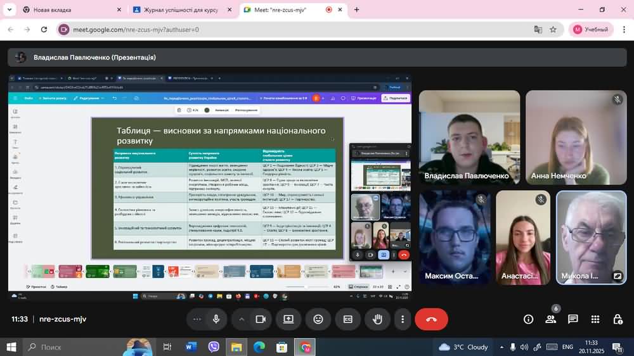Click the Учебный profile button
Image resolution: width=634 pixels, height=356 pixels.
(x=591, y=29)
